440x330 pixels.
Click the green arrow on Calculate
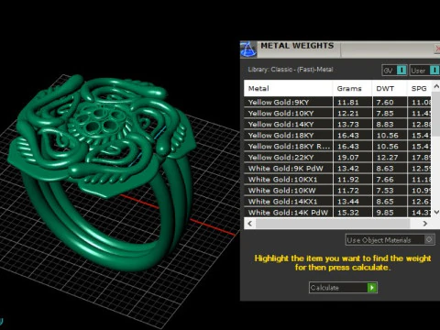tap(372, 288)
